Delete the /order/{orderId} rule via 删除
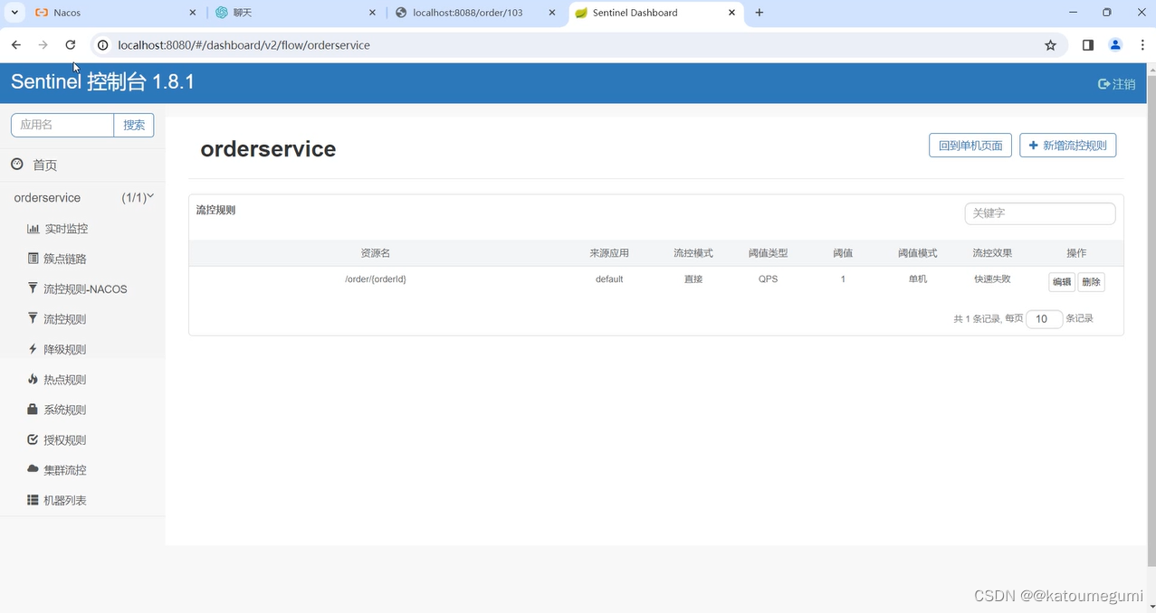This screenshot has width=1156, height=613. [x=1092, y=282]
